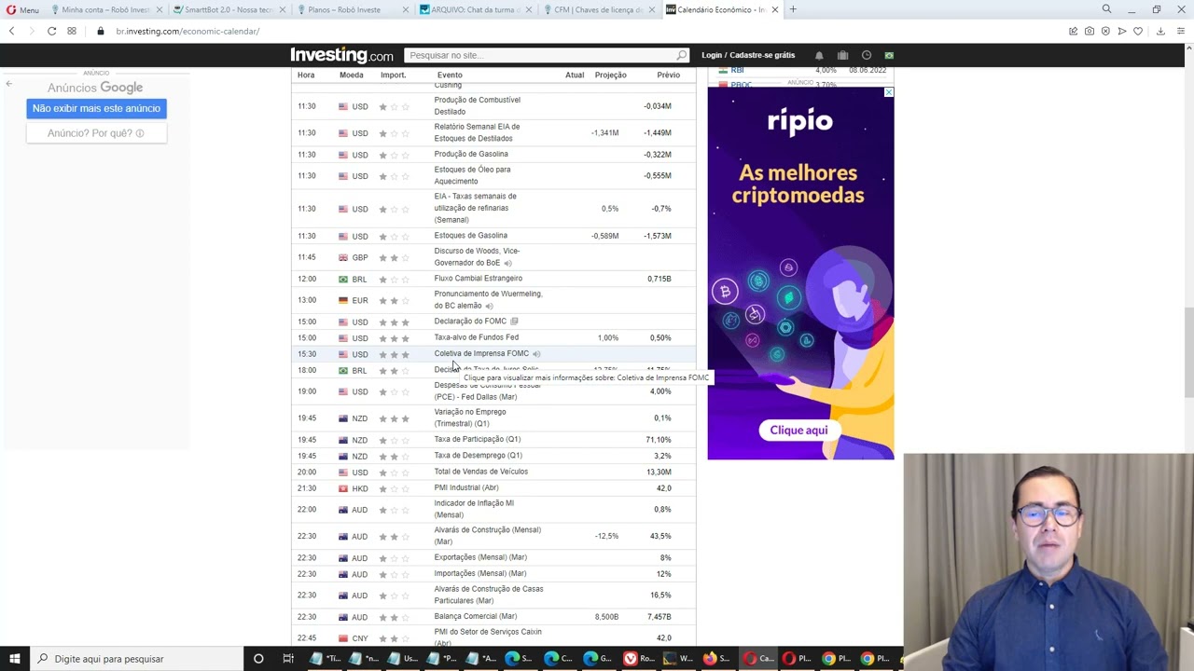Take a snapshot with the camera icon
The height and width of the screenshot is (671, 1194).
[x=1090, y=31]
